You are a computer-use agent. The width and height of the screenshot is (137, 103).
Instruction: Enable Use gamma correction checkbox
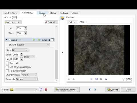pyautogui.click(x=7, y=67)
